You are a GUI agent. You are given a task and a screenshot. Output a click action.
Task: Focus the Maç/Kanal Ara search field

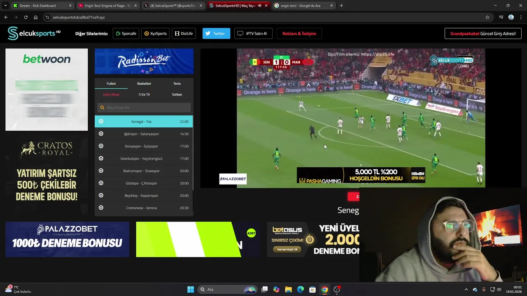tap(144, 108)
